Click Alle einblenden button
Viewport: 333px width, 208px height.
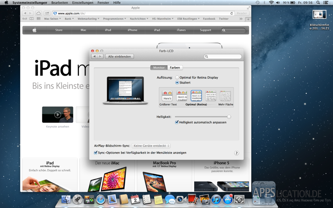119,56
